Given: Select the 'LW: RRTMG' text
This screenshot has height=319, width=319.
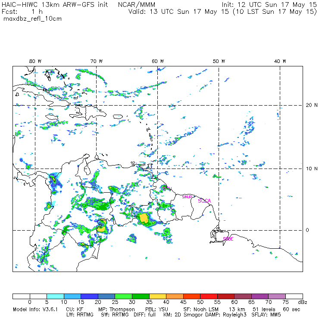Looking at the screenshot, I should [80, 315].
